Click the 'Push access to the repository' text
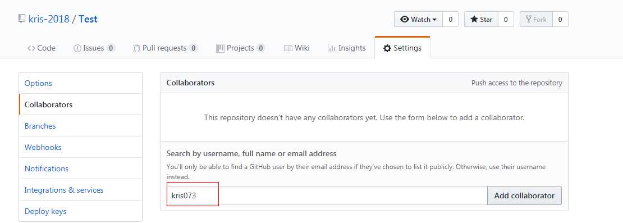The height and width of the screenshot is (223, 623). tap(516, 83)
